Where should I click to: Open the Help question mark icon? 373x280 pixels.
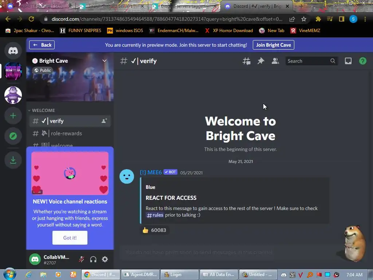click(x=362, y=61)
